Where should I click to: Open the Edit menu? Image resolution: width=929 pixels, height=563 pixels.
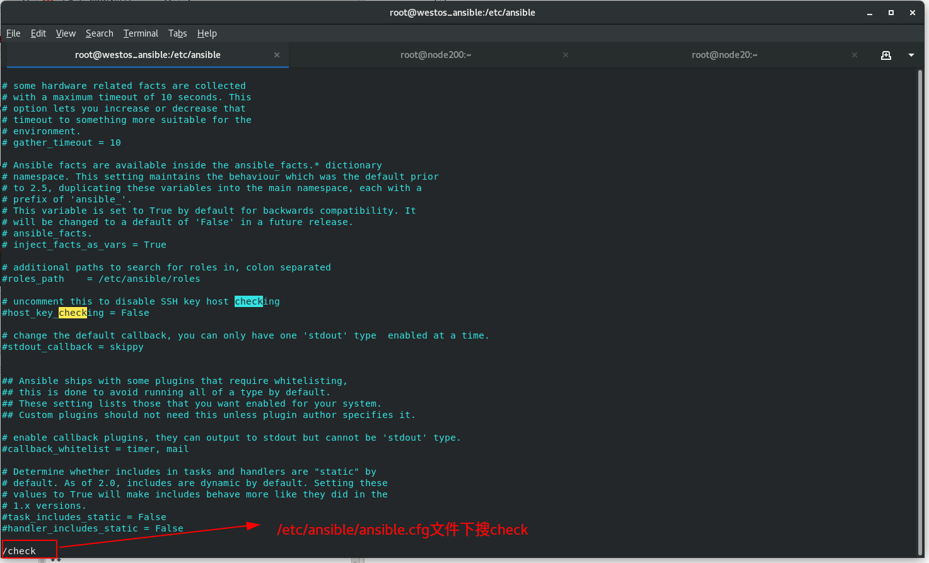point(38,33)
